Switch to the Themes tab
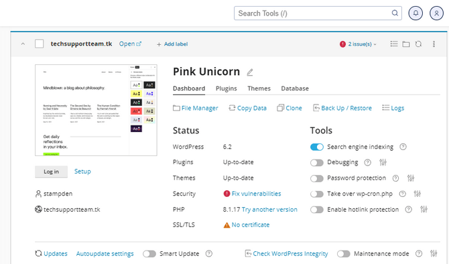This screenshot has width=449, height=264. [x=259, y=88]
